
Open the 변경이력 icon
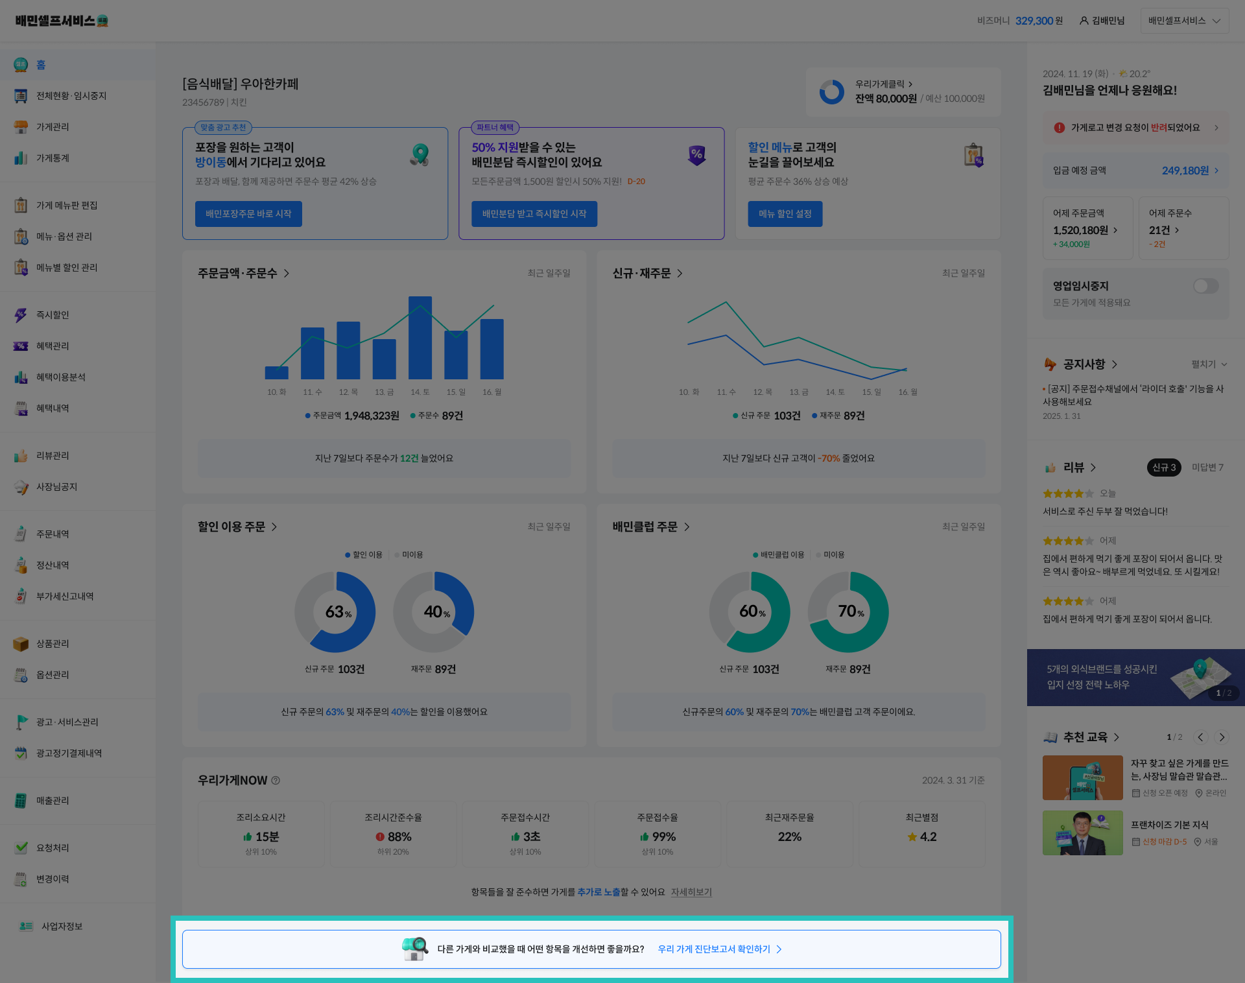21,879
